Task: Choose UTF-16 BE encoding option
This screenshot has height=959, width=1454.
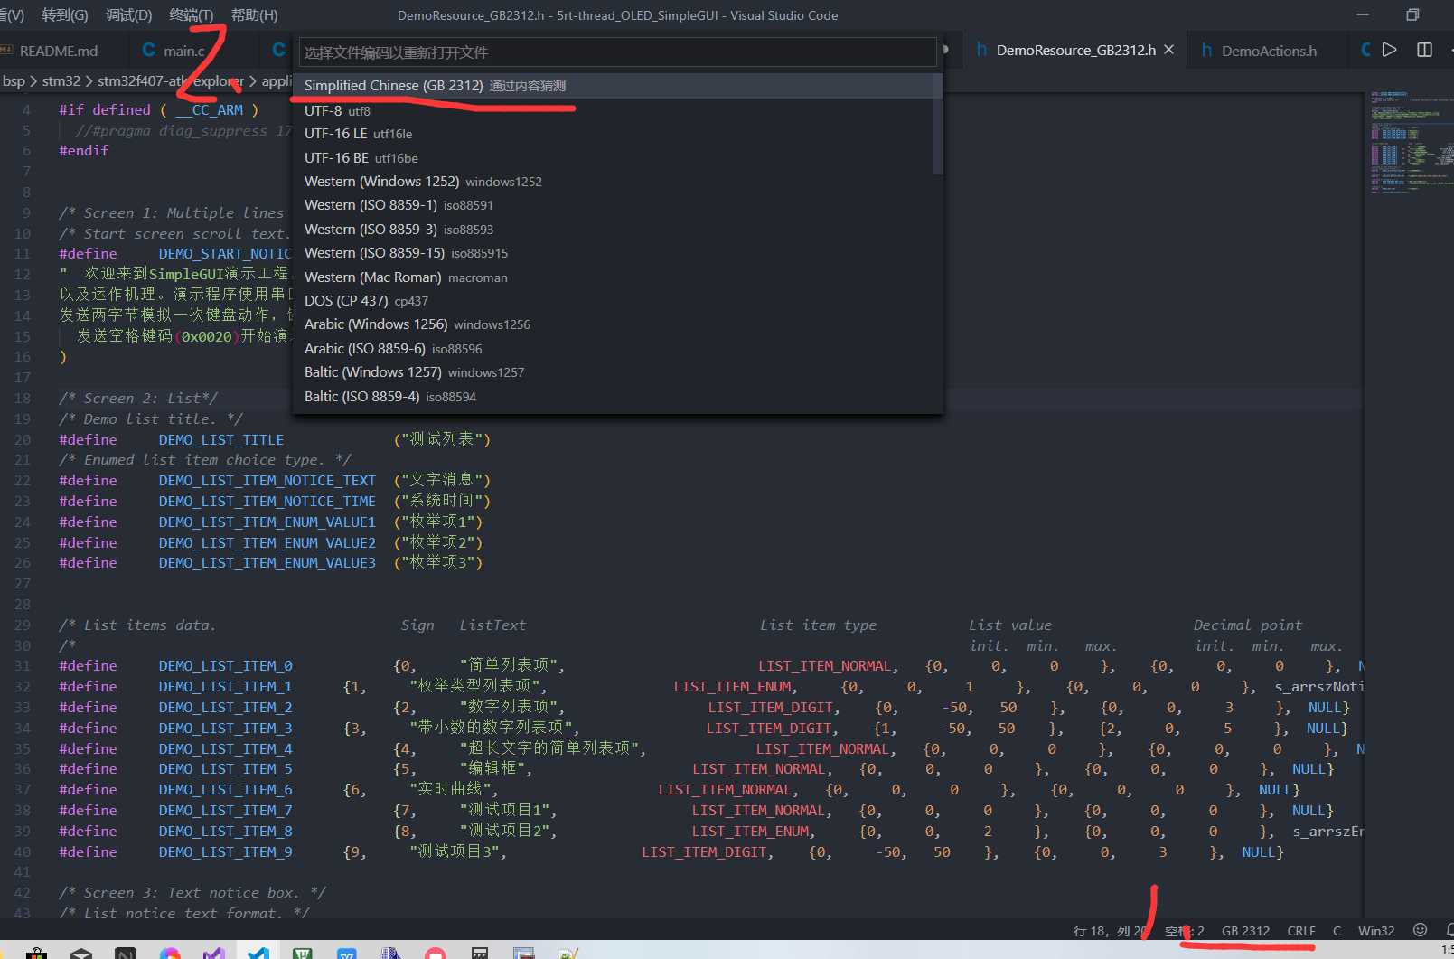Action: [613, 158]
